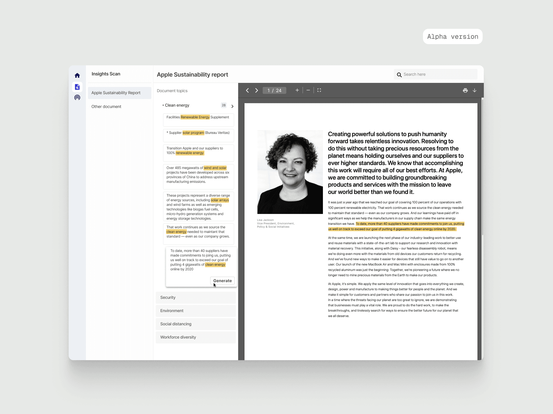Expand the Clean energy chevron arrow

(x=232, y=106)
